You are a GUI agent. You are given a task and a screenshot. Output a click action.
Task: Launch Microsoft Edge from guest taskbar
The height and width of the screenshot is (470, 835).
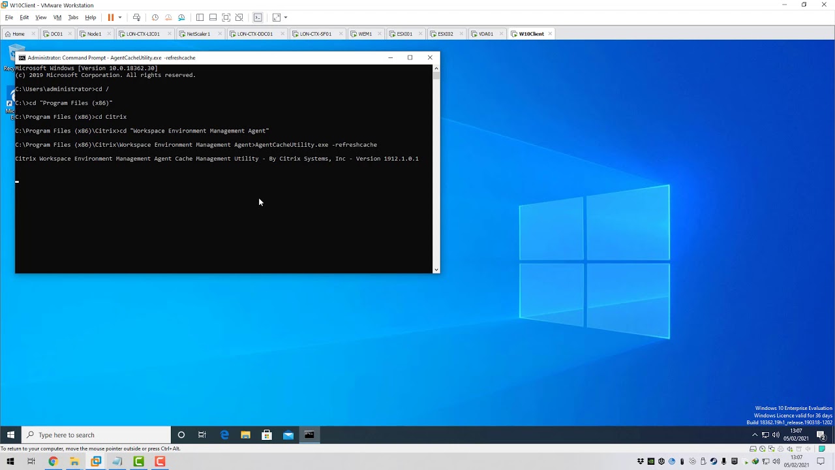224,435
